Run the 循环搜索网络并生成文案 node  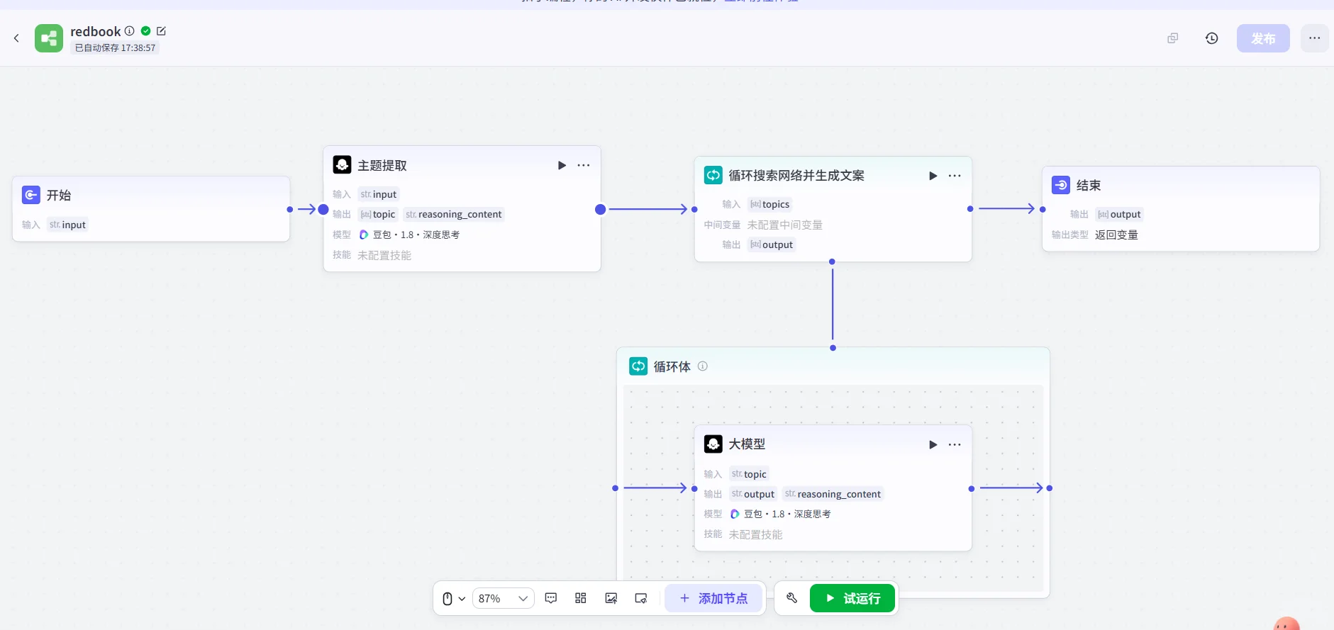click(933, 176)
